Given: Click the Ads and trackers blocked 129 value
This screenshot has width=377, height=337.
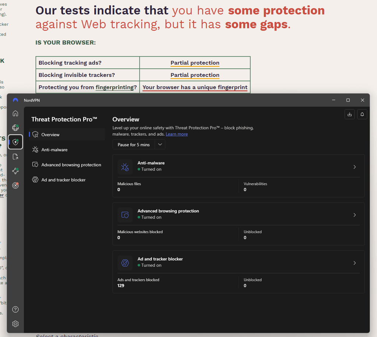Looking at the screenshot, I should click(121, 286).
